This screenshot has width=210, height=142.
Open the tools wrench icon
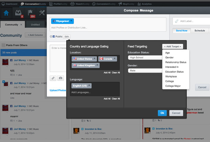click(x=42, y=13)
